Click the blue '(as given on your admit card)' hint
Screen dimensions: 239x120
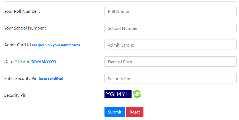pyautogui.click(x=56, y=45)
